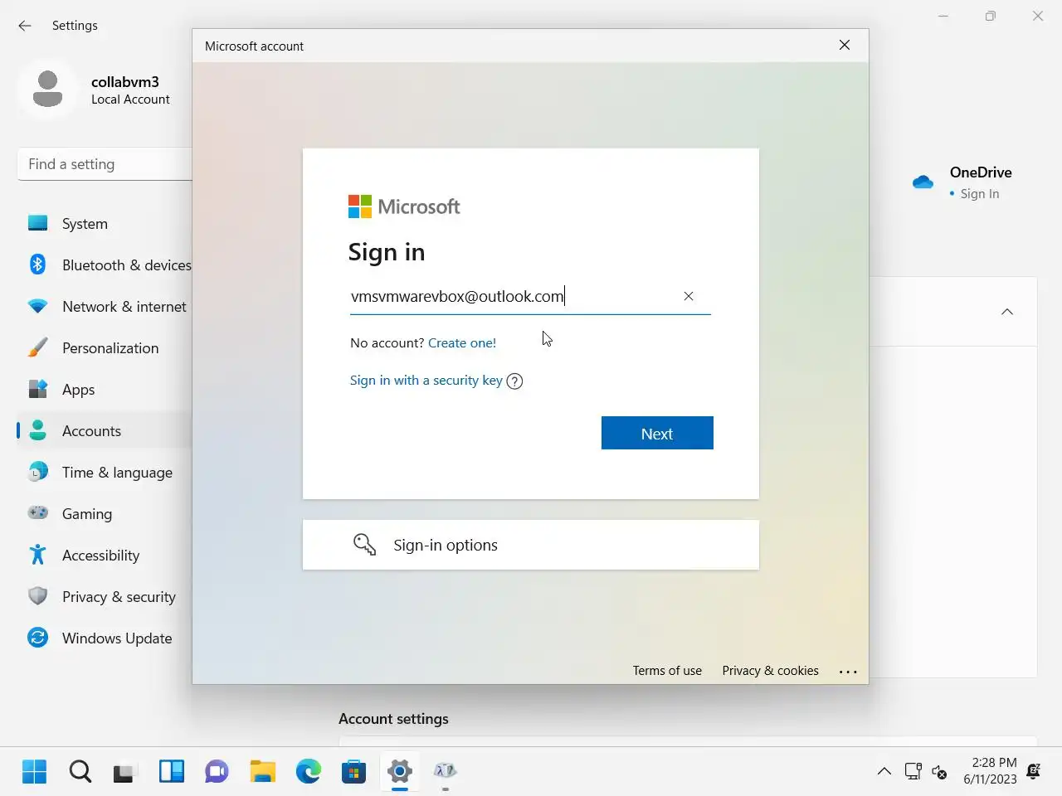
Task: Open File Explorer from the taskbar
Action: tap(263, 771)
